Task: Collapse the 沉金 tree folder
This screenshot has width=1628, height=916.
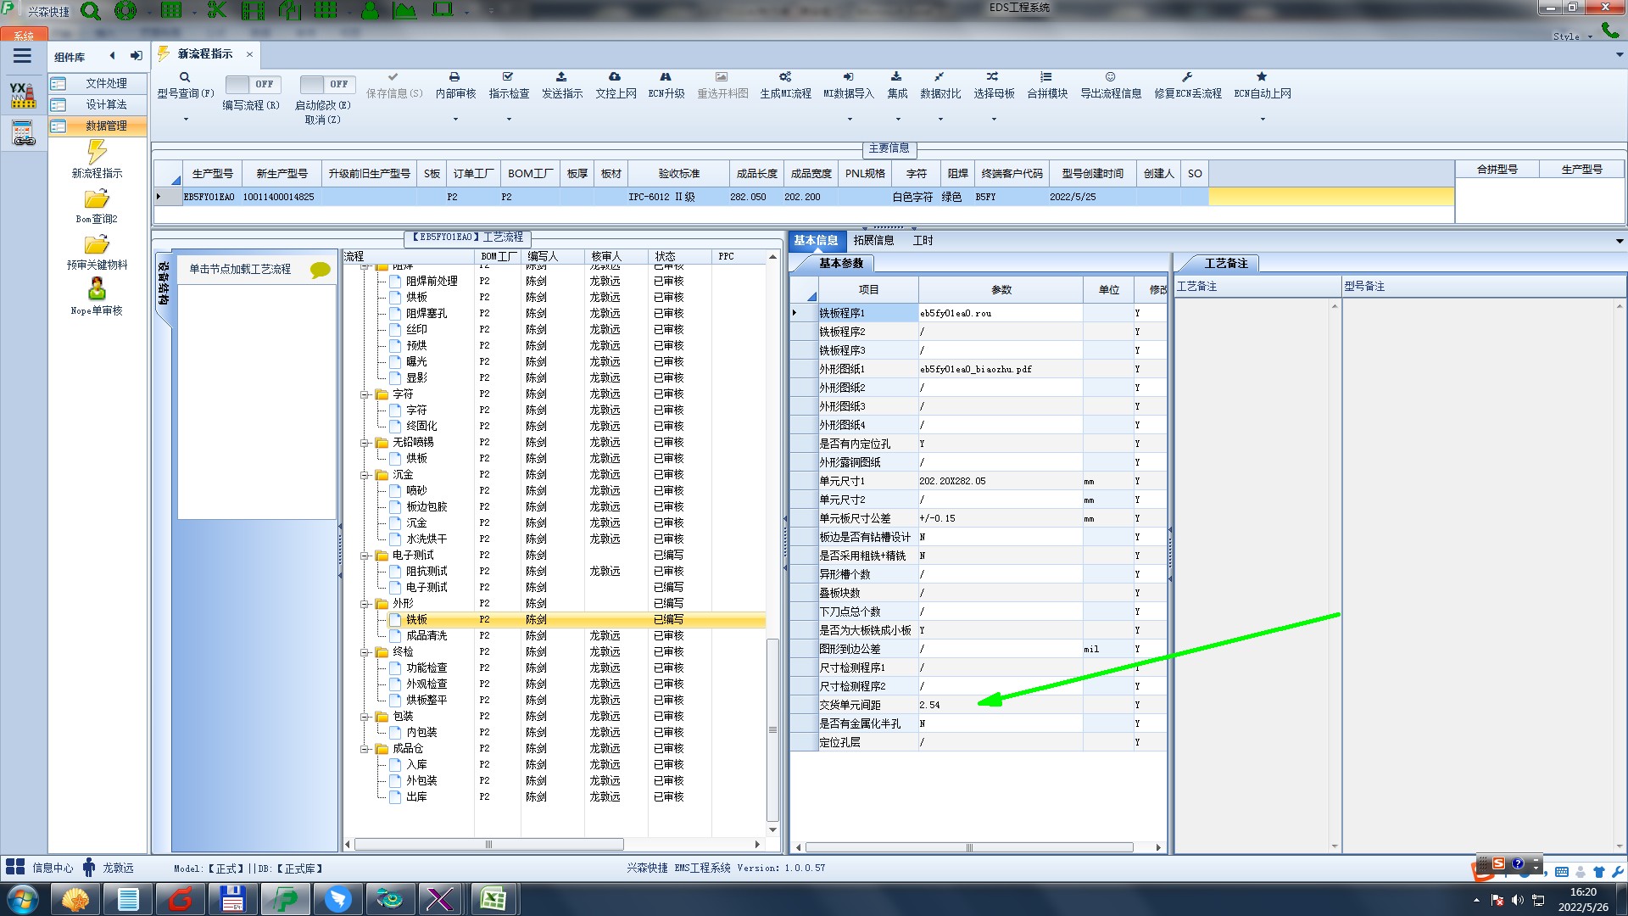Action: click(x=365, y=475)
